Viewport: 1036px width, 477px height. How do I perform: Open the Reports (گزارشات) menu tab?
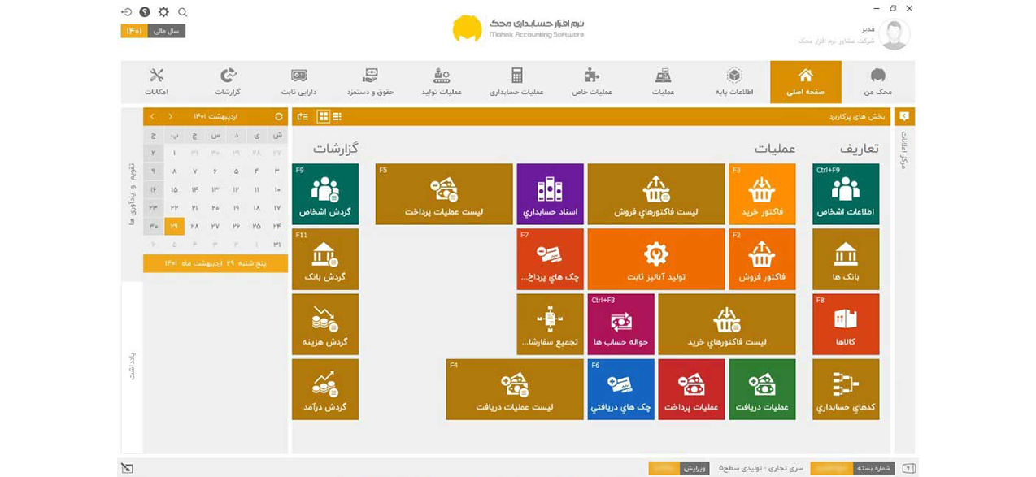pyautogui.click(x=228, y=82)
